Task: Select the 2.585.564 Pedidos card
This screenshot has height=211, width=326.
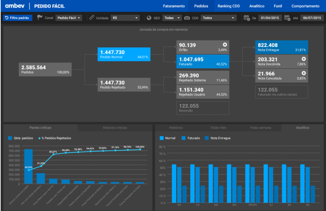Action: [45, 69]
